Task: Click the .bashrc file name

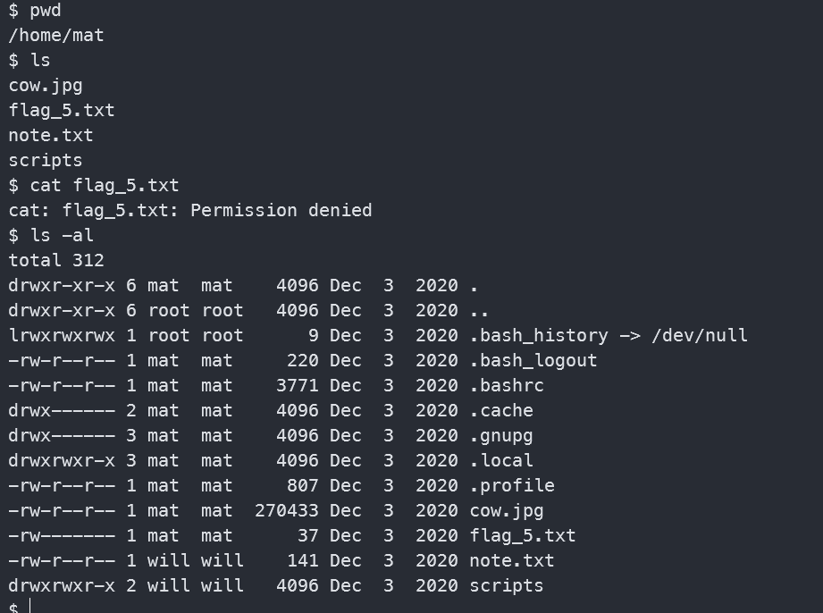Action: tap(507, 386)
